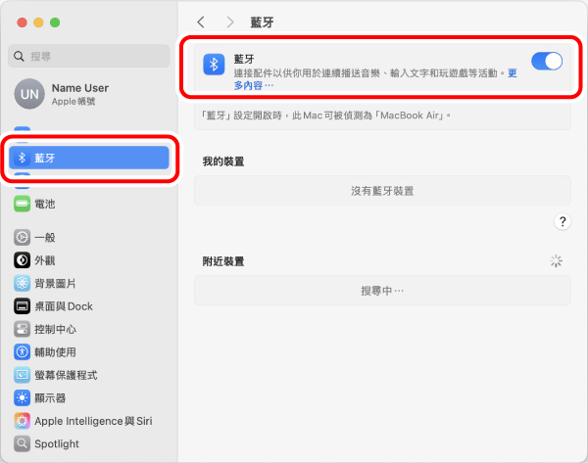The image size is (588, 463).
Task: Click the forward chevron in the header
Action: pyautogui.click(x=230, y=22)
